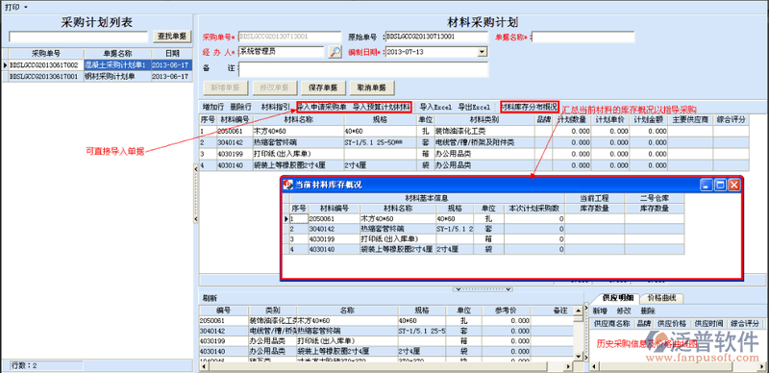The height and width of the screenshot is (373, 769).
Task: Click the 保存单据 button
Action: (x=323, y=87)
